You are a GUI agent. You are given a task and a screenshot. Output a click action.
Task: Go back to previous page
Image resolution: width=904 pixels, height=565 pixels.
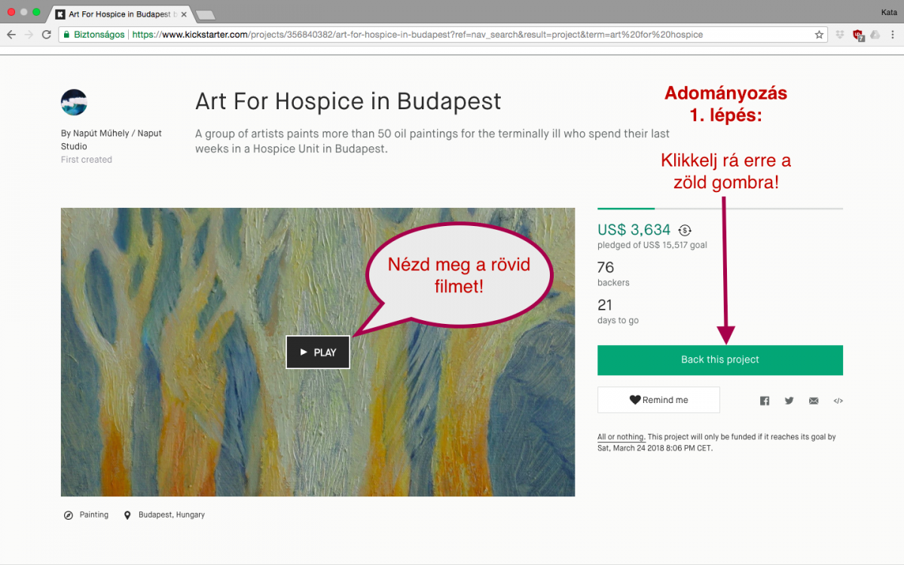pyautogui.click(x=11, y=35)
